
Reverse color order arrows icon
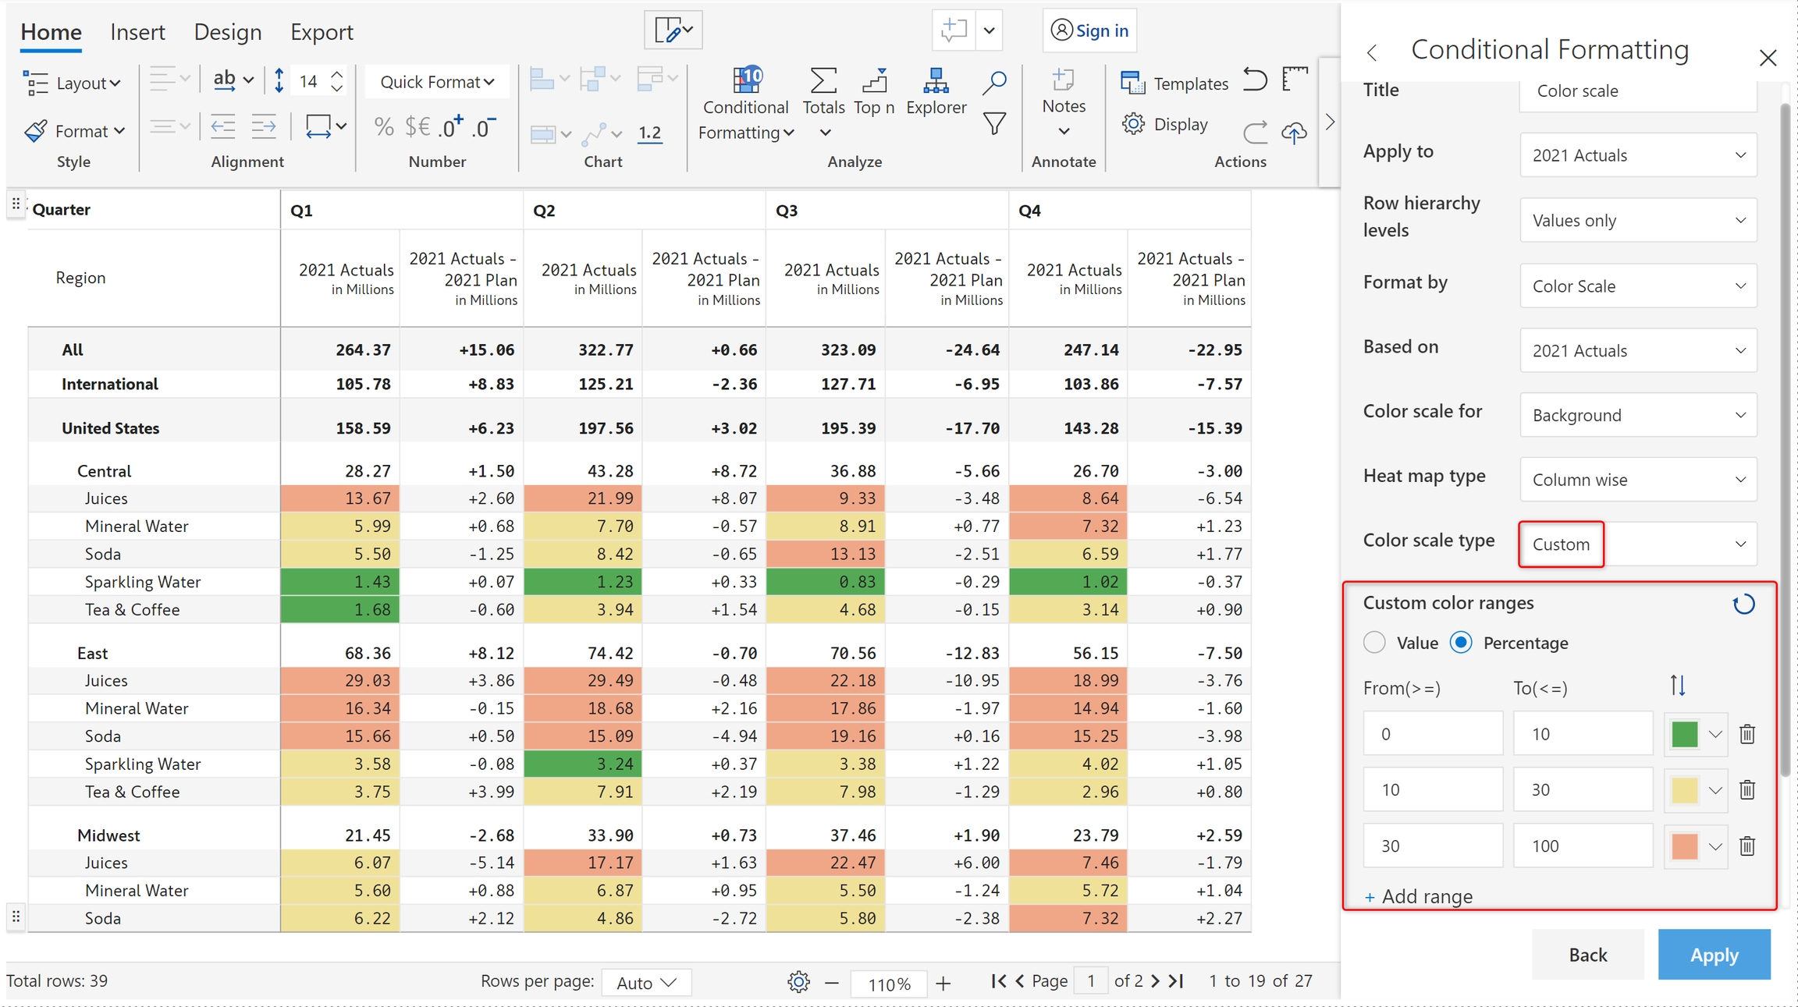click(1678, 686)
